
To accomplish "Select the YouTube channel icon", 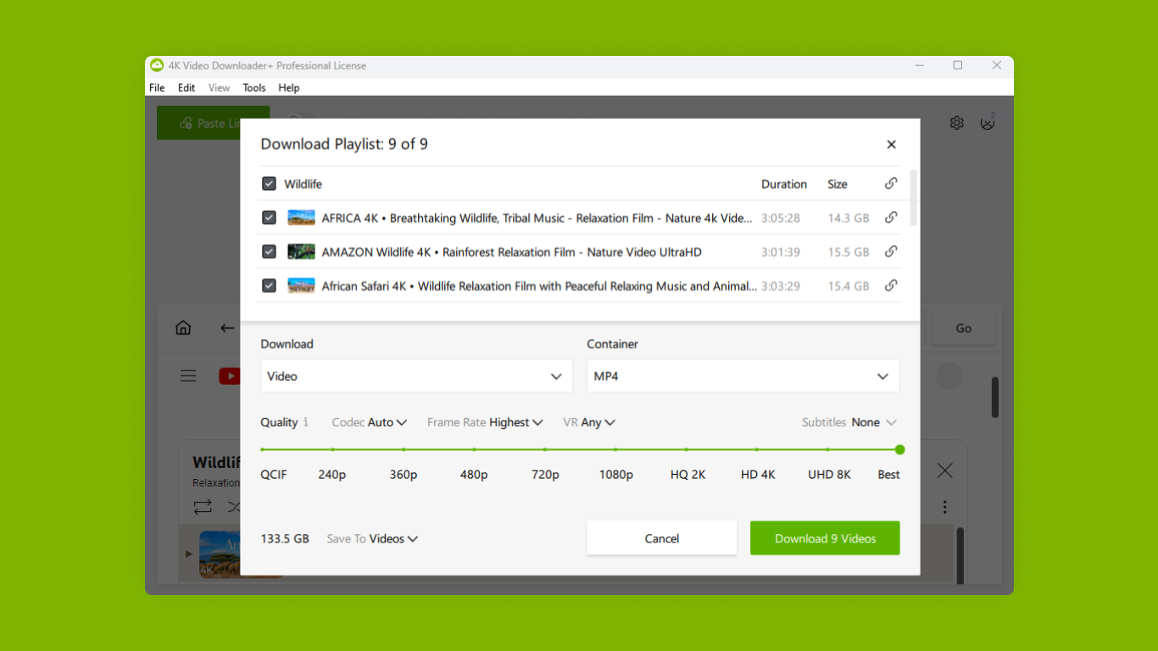I will click(x=230, y=376).
